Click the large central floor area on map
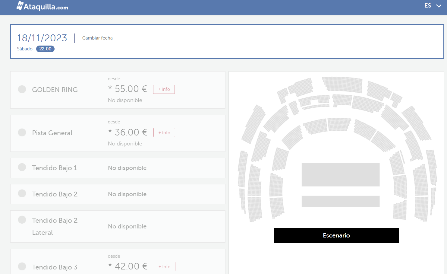Screen dimensions: 447x274 coord(341,175)
